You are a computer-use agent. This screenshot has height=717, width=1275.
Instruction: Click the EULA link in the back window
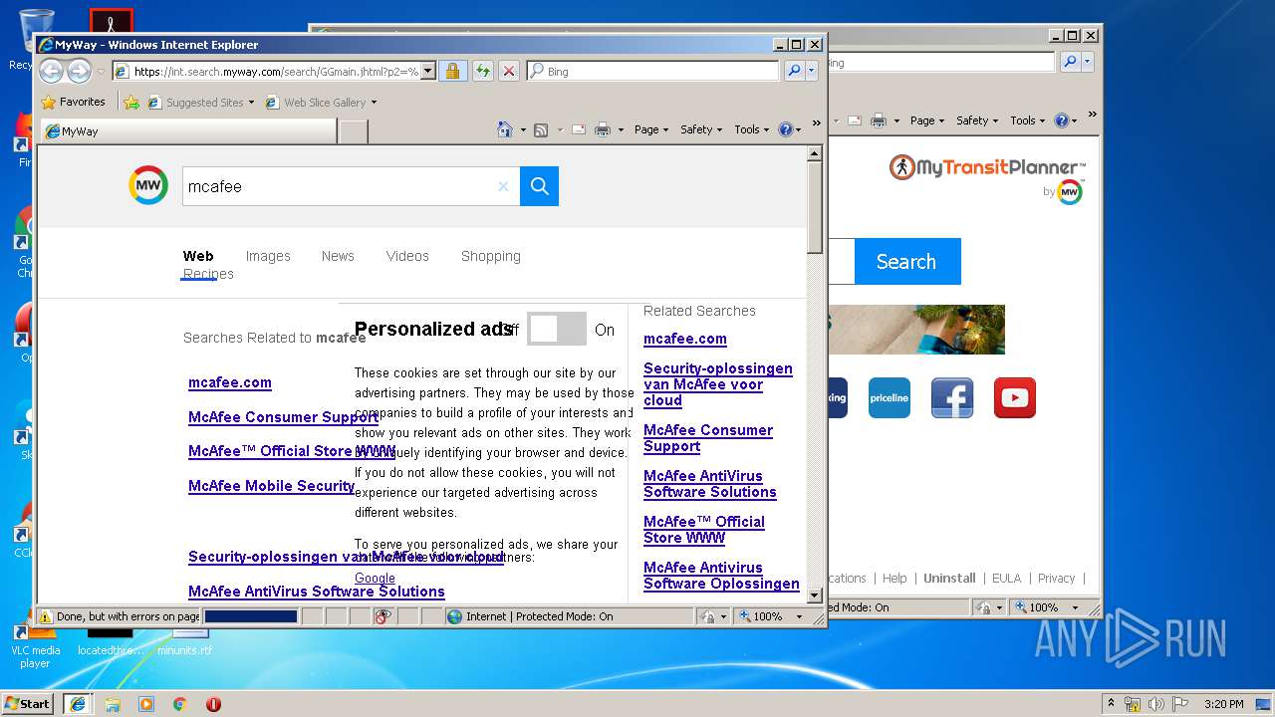tap(1006, 578)
